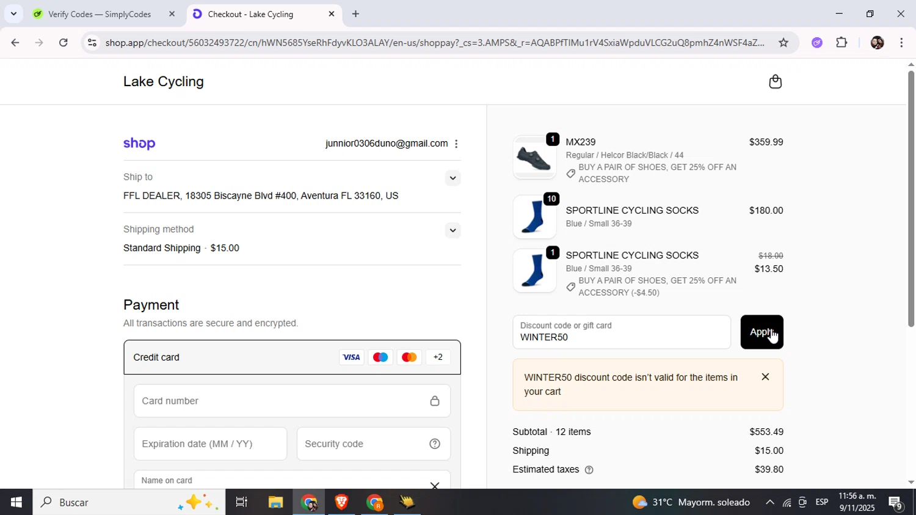
Task: Dismiss the WINTER50 invalid code message
Action: point(765,377)
